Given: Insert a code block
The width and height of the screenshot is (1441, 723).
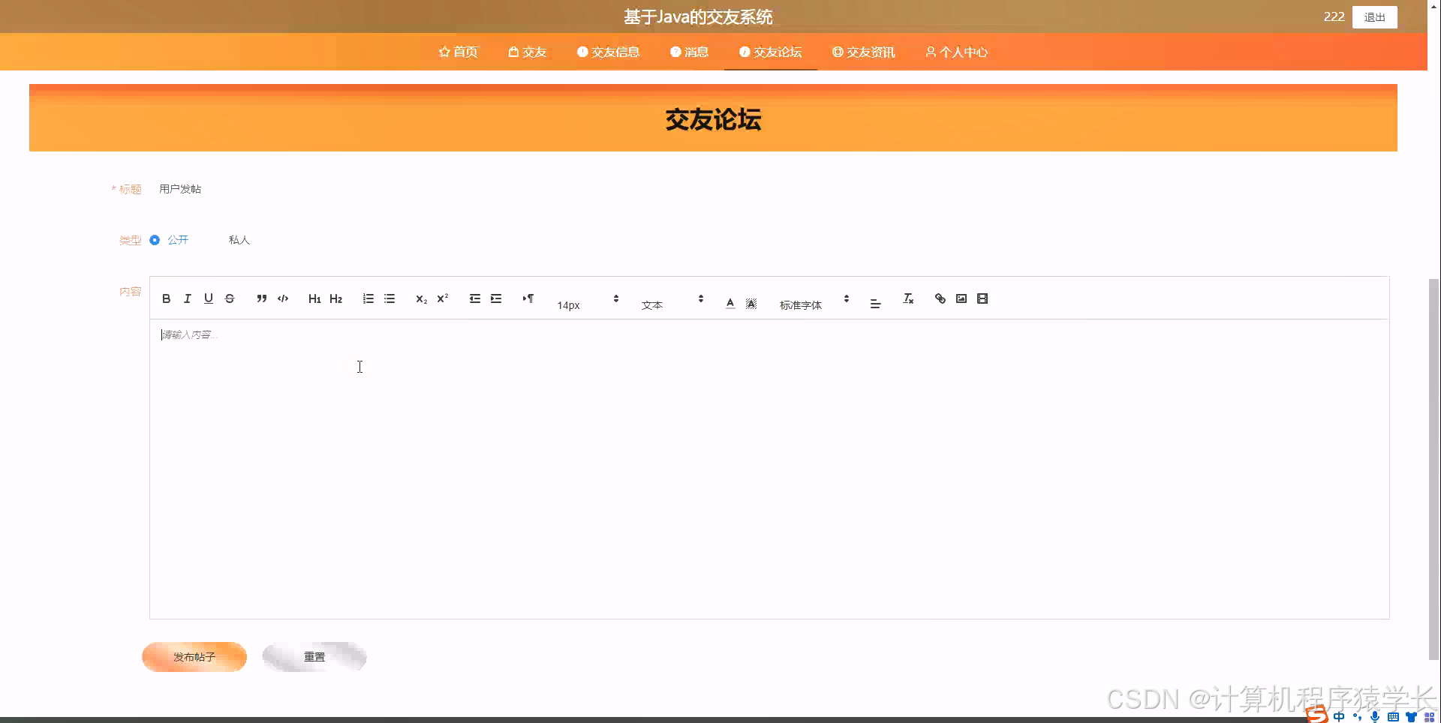Looking at the screenshot, I should 283,298.
